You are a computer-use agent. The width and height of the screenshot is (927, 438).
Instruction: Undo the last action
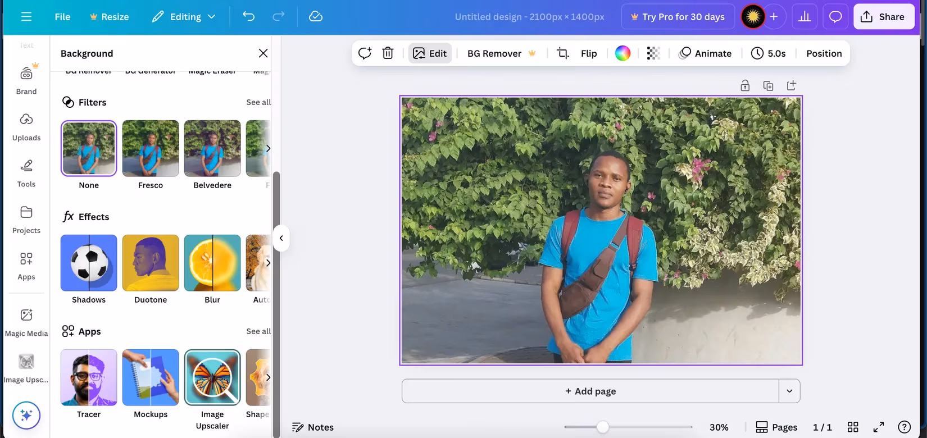[x=248, y=17]
